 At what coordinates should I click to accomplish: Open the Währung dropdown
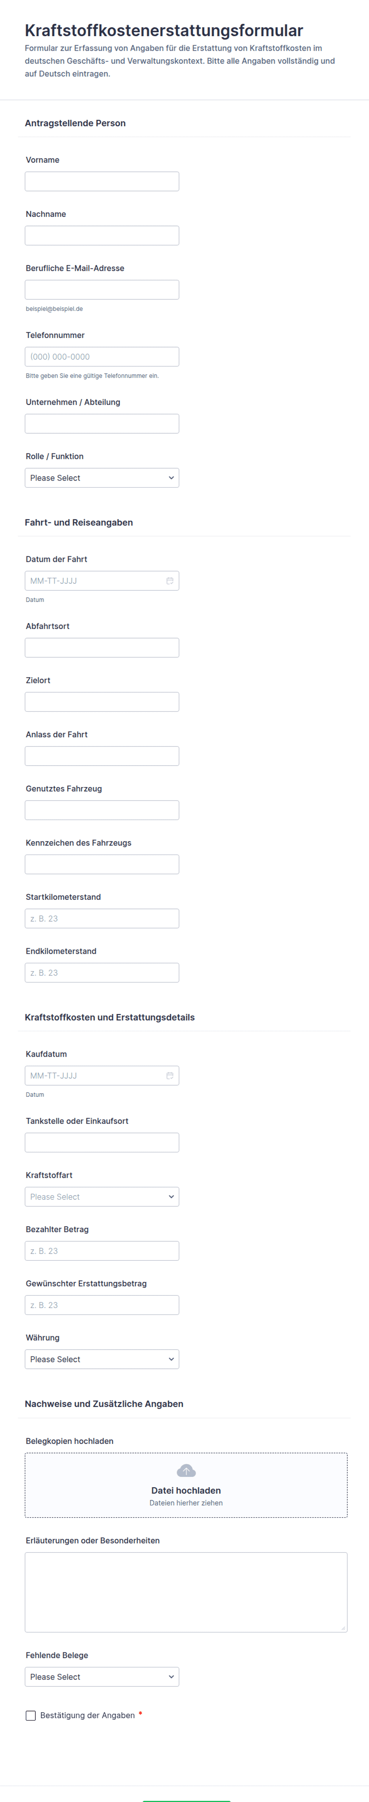[102, 1358]
